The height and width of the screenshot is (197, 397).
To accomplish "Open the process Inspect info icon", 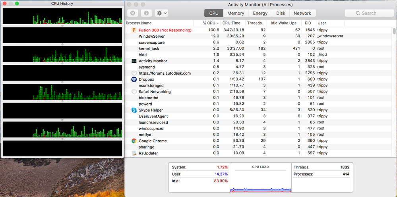I will pyautogui.click(x=146, y=13).
